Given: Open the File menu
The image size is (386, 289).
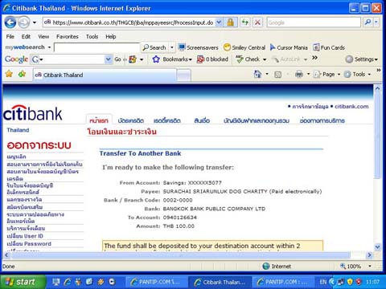Looking at the screenshot, I should pos(10,36).
